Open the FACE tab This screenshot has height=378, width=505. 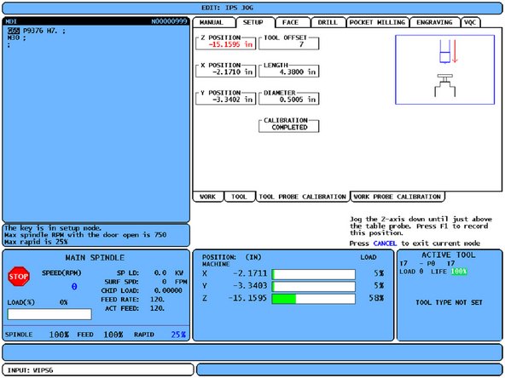coord(293,22)
